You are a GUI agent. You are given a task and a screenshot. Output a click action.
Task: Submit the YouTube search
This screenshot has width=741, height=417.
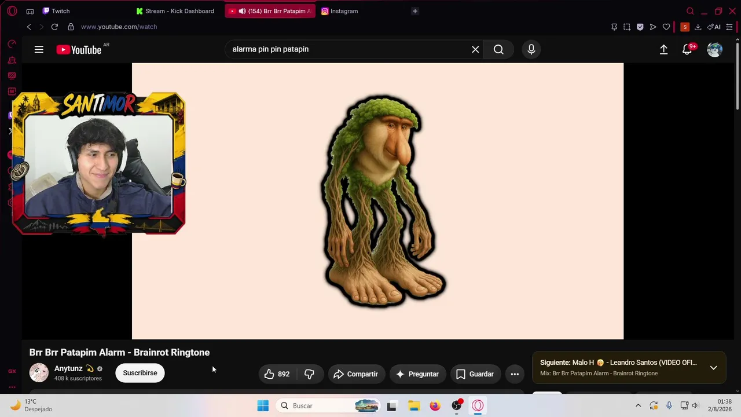coord(498,49)
